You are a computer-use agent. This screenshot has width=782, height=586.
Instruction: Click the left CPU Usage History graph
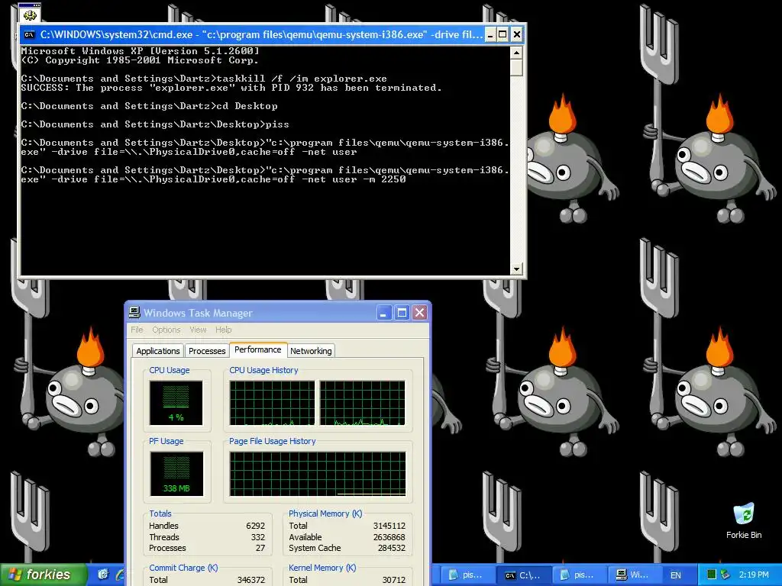point(272,403)
